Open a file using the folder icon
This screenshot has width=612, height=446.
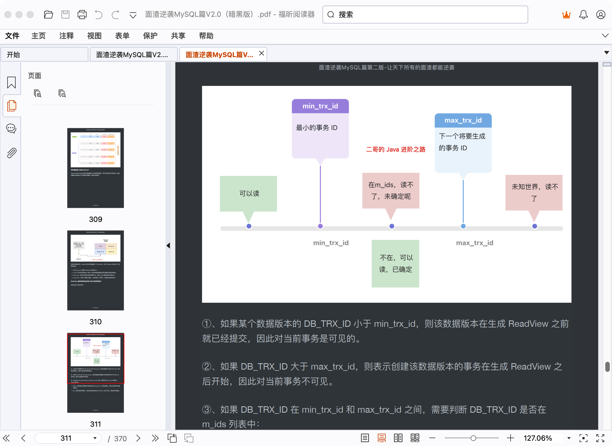click(x=49, y=14)
